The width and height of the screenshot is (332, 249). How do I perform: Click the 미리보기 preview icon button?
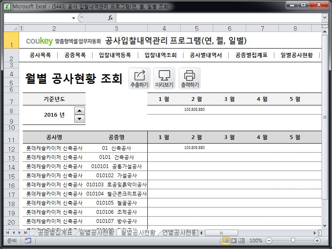pos(164,78)
